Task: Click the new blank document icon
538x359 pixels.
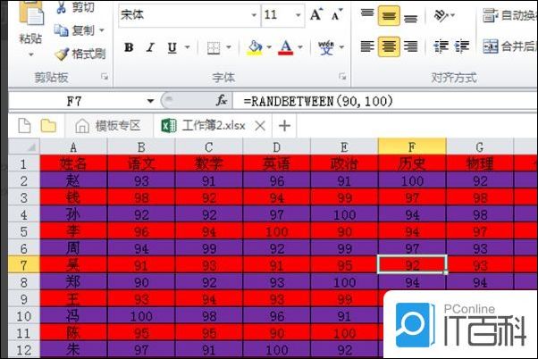Action: click(x=24, y=126)
